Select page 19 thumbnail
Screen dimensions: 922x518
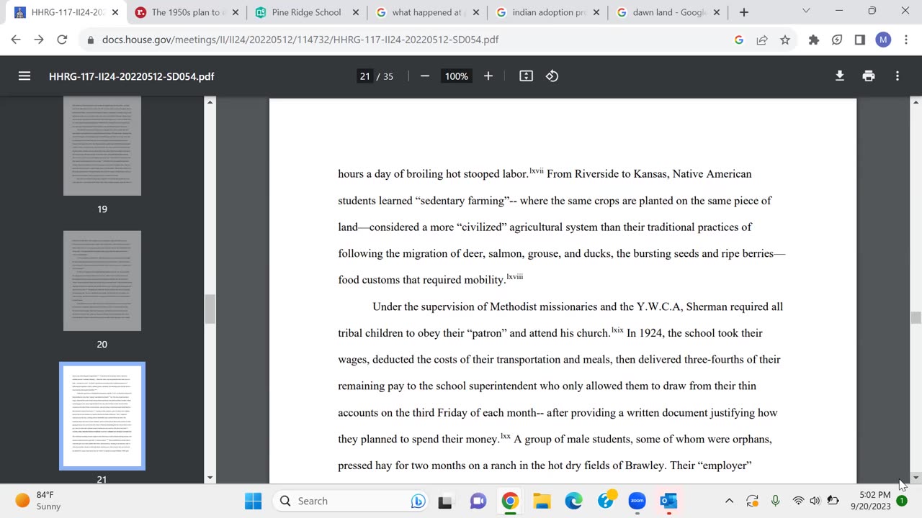coord(102,146)
